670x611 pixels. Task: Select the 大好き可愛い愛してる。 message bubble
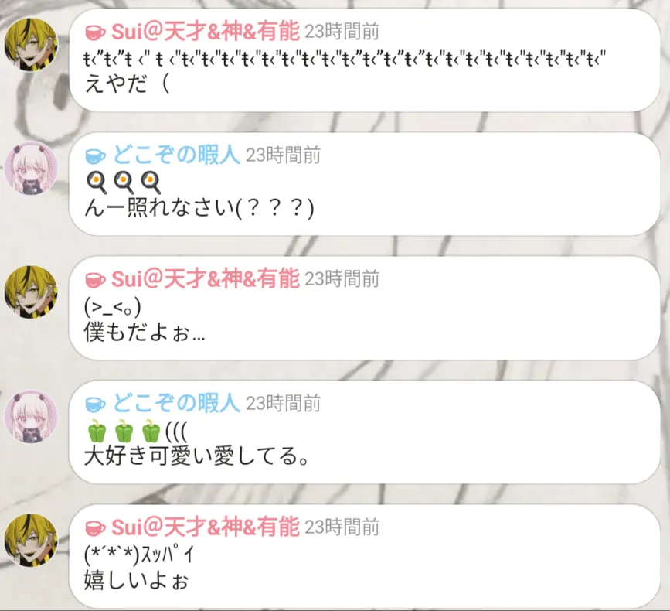coord(365,432)
